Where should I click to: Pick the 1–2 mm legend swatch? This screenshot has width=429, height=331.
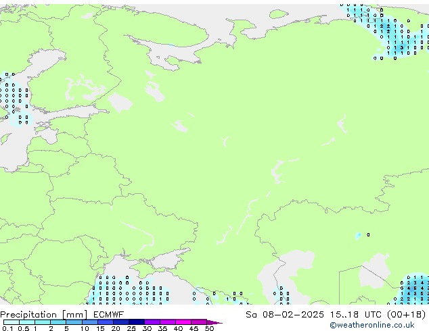tap(43, 322)
